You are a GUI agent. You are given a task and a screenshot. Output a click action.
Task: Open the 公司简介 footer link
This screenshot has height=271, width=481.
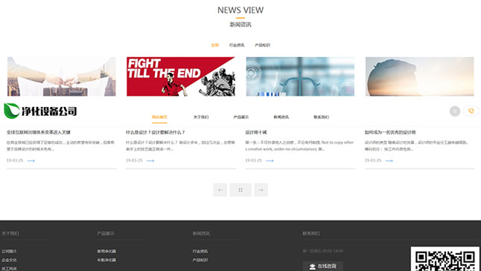pyautogui.click(x=9, y=252)
